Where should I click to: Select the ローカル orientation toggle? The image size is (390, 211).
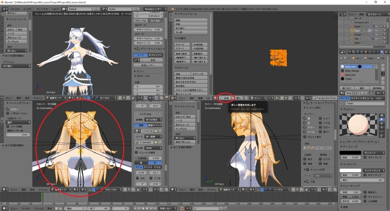pyautogui.click(x=155, y=21)
